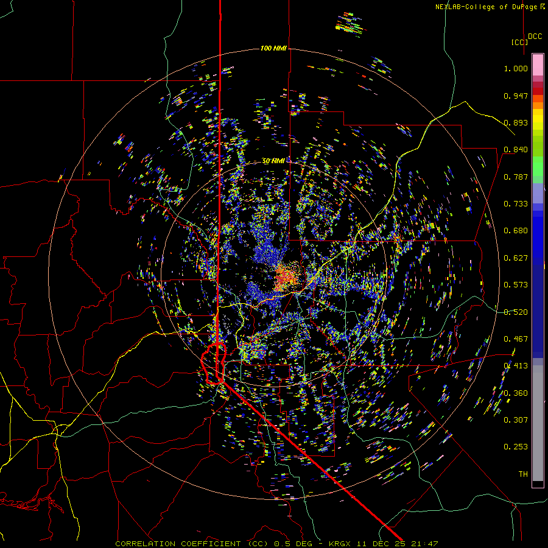This screenshot has width=548, height=548.
Task: Click the dense red-orange echo cluster at radar center
Action: [287, 278]
